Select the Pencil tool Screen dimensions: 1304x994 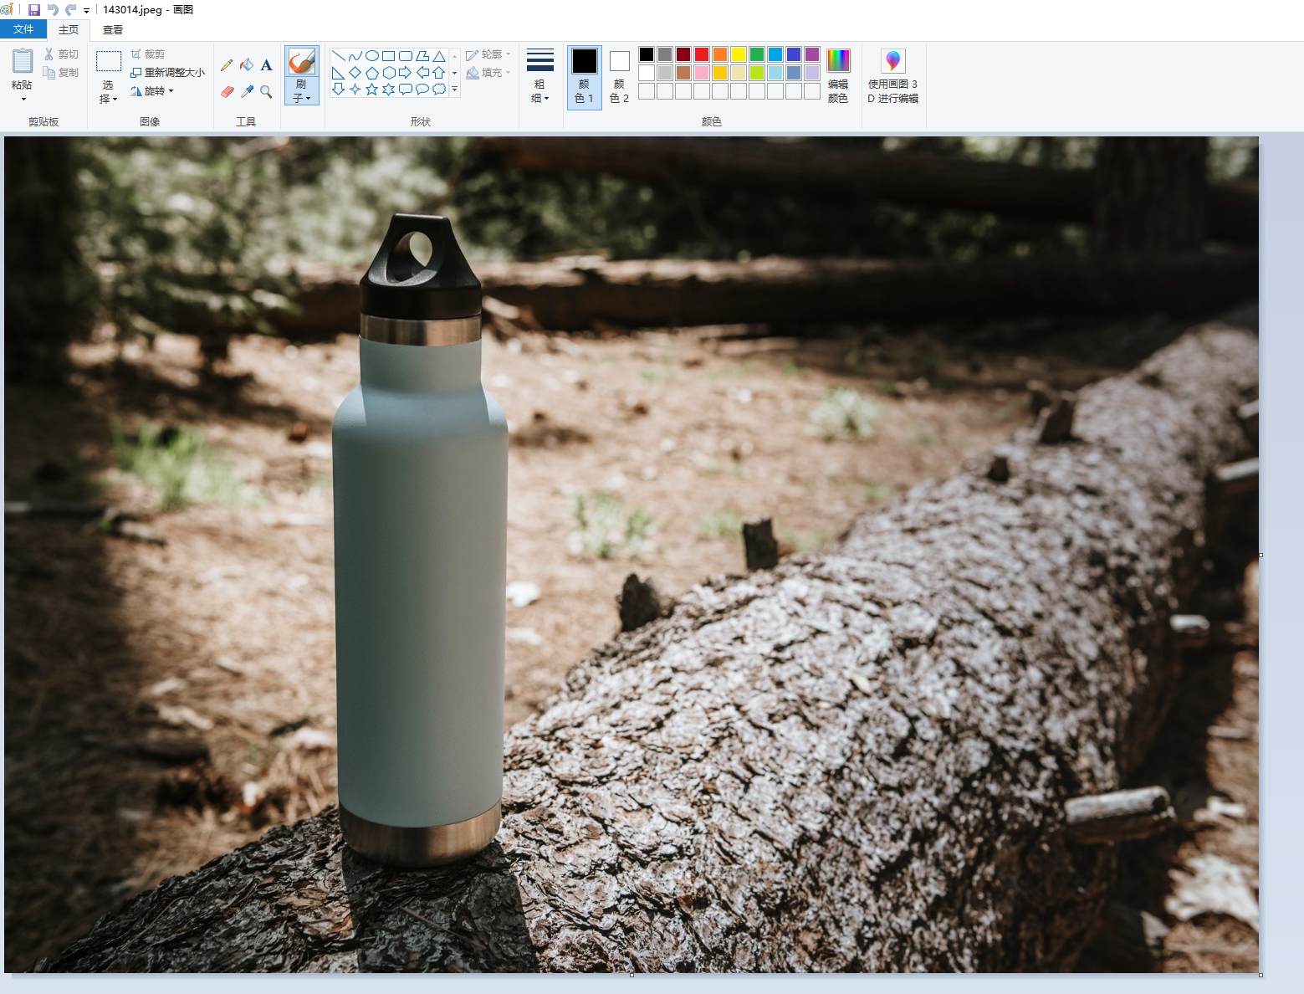pos(228,64)
